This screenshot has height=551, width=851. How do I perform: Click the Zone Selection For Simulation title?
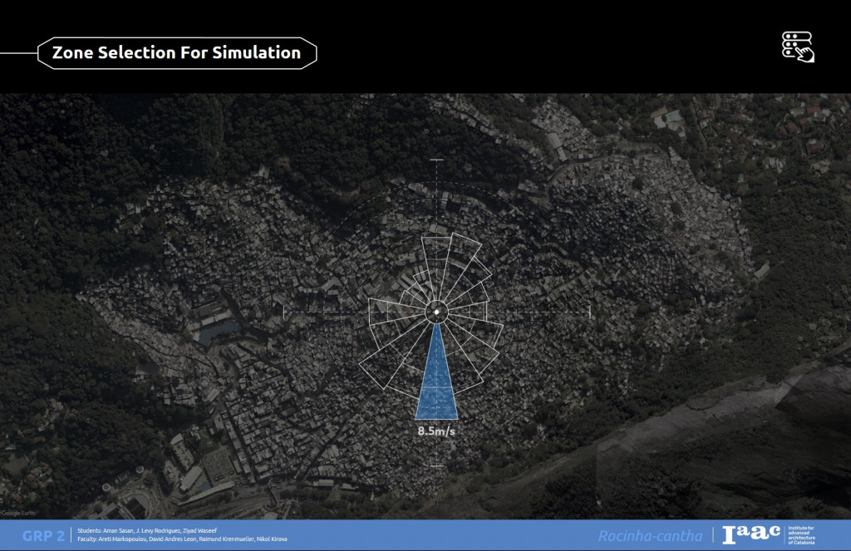coord(176,52)
